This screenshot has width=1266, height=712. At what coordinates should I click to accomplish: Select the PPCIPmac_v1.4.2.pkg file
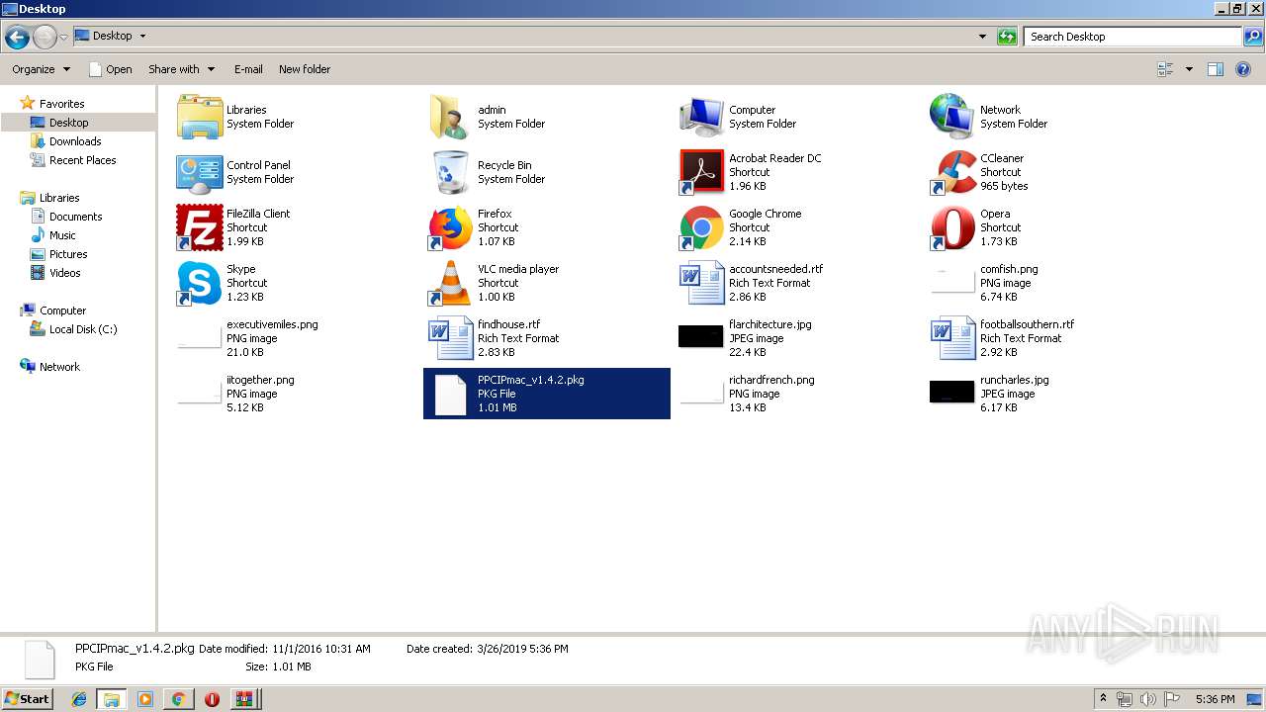tap(547, 394)
